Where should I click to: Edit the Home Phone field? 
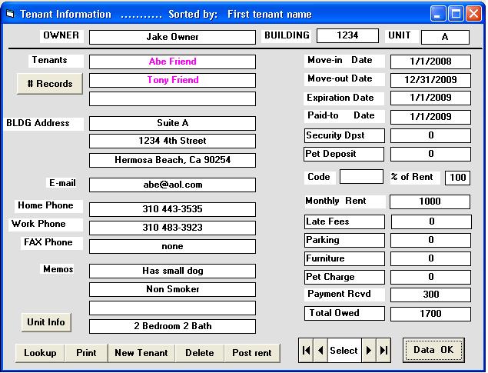pyautogui.click(x=172, y=209)
